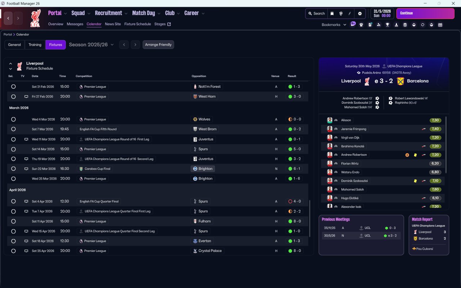Select radio button for Sat 14 Mar Spurs fixture
The width and height of the screenshot is (461, 288).
point(13,149)
